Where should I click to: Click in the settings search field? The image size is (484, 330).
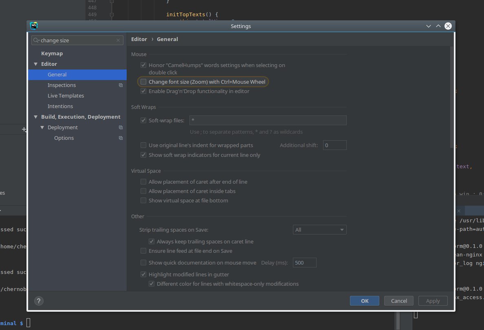tap(77, 40)
